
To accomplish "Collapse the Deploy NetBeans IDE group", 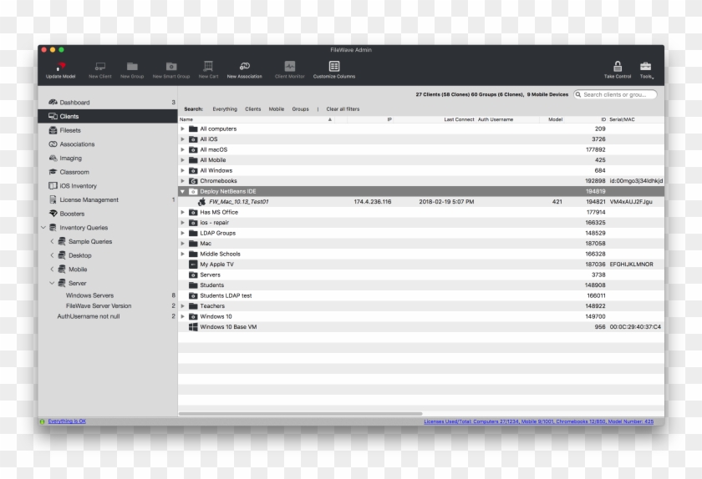I will (183, 191).
